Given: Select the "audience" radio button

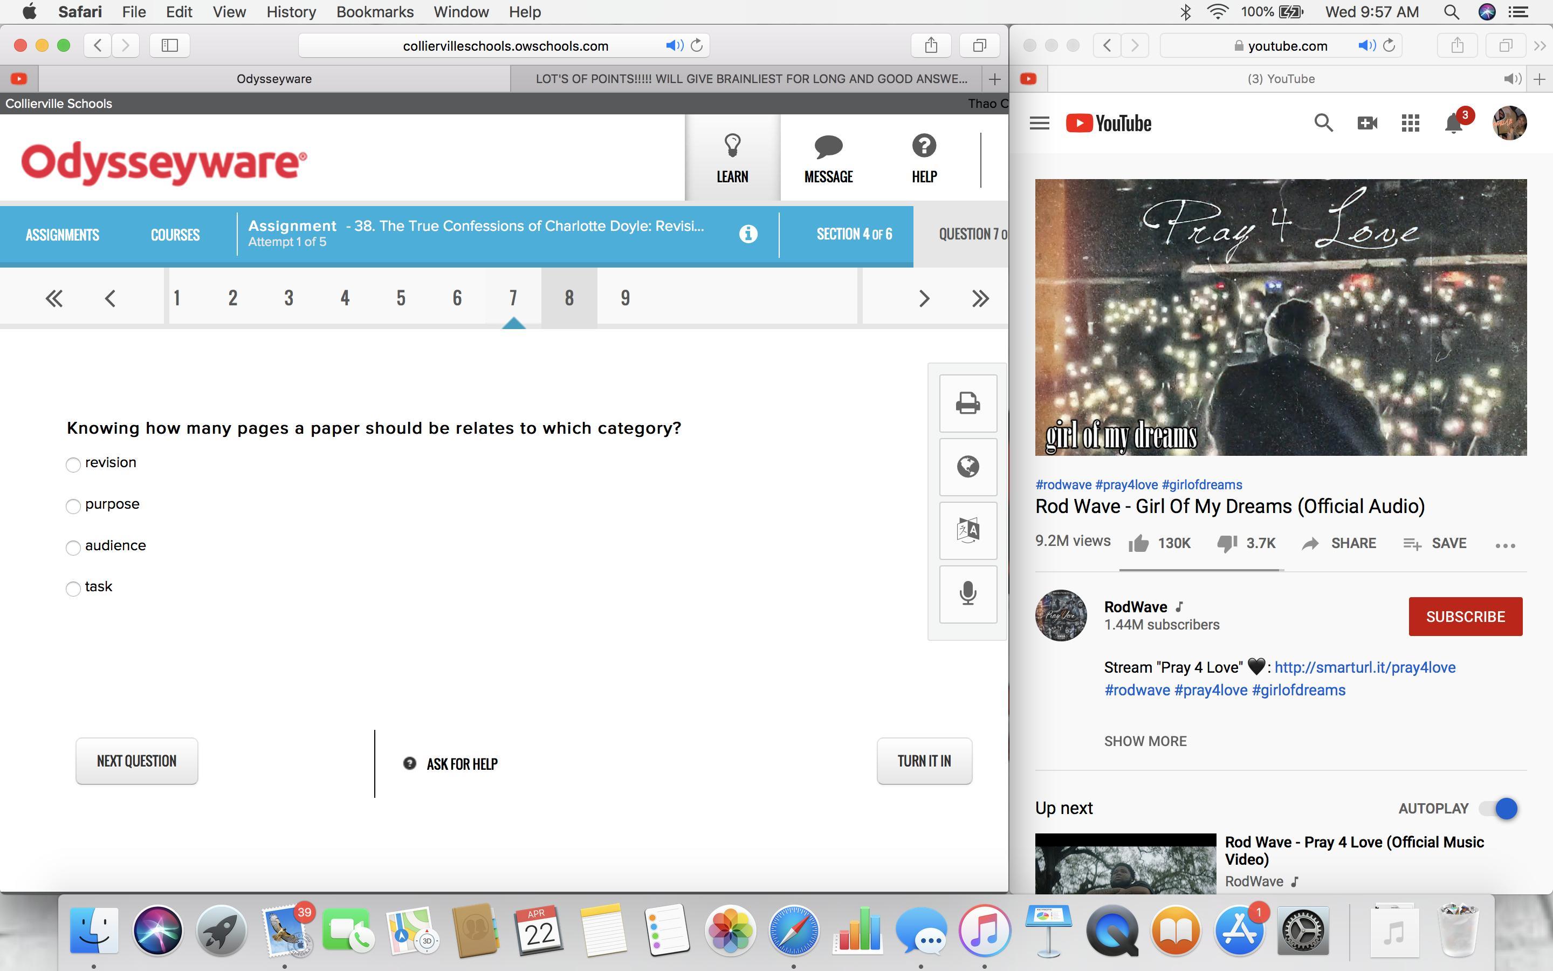Looking at the screenshot, I should click(73, 547).
